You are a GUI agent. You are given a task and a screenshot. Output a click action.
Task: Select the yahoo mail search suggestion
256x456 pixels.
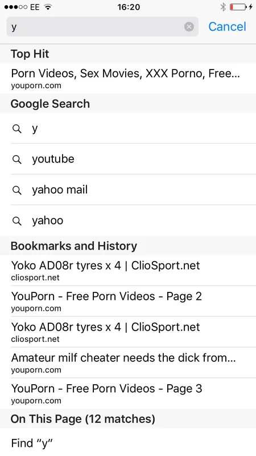(x=128, y=190)
